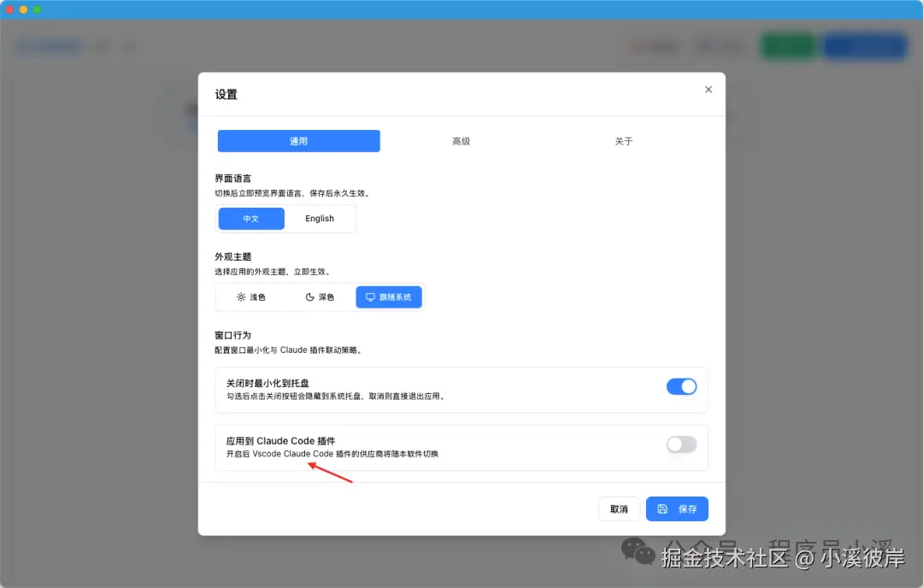Click the monitor icon in 跟随系统 option

point(370,297)
